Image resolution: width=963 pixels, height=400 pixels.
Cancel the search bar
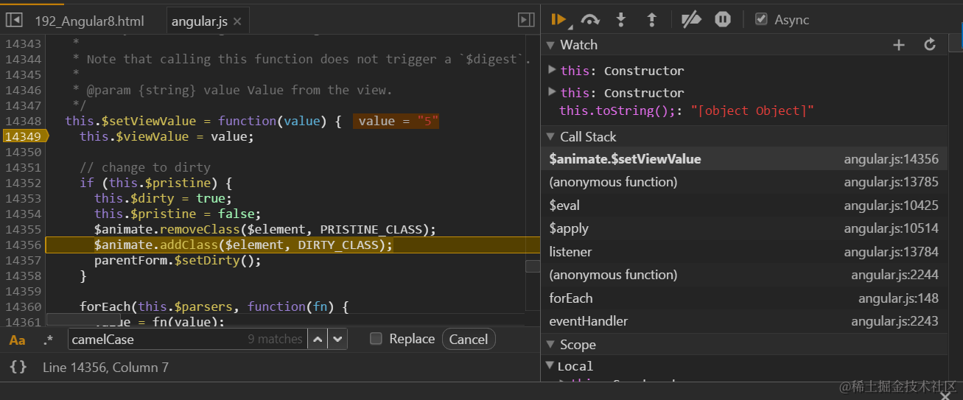point(469,339)
